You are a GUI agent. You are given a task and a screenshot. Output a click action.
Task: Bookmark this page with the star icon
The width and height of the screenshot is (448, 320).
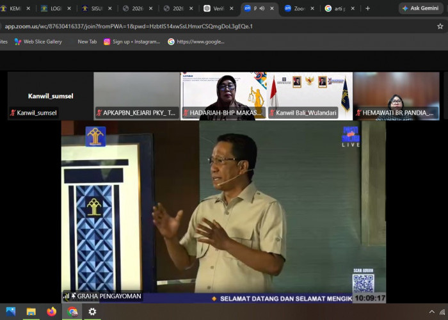(x=440, y=26)
